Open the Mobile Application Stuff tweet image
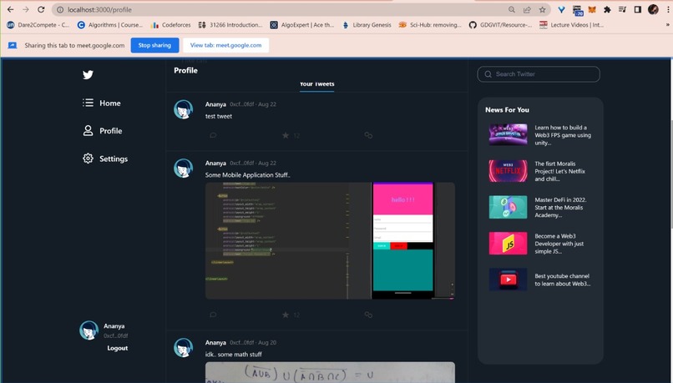Screen dimensions: 673x383 pos(330,240)
